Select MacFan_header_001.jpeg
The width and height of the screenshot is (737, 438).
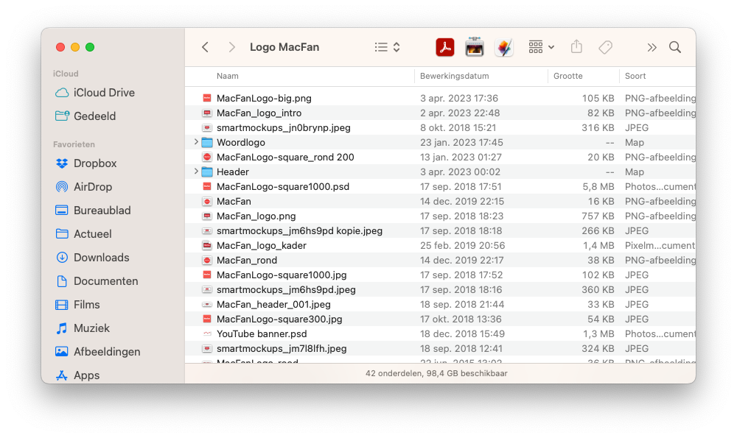(x=441, y=304)
